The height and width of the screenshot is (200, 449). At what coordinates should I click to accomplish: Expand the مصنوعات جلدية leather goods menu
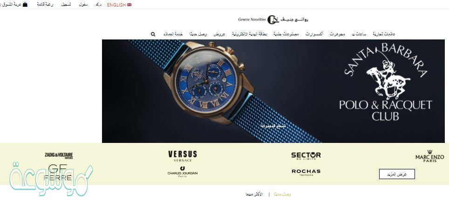point(286,34)
